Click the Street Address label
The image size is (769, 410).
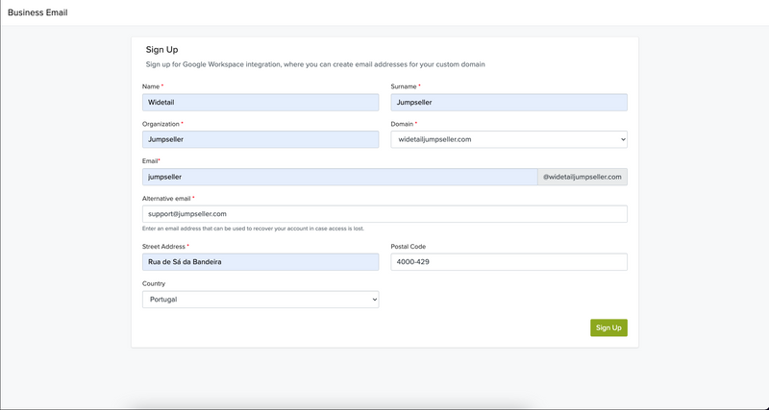click(165, 247)
